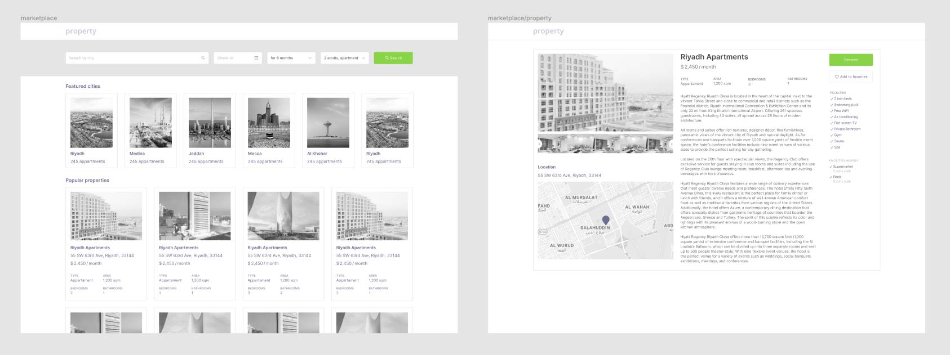Click the "Gym" facility
950x355 pixels.
coord(836,135)
